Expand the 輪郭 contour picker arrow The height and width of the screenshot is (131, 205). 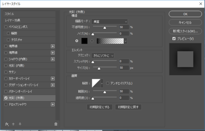(102, 83)
